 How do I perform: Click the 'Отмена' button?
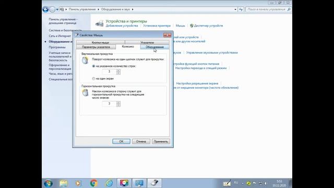coord(141,142)
